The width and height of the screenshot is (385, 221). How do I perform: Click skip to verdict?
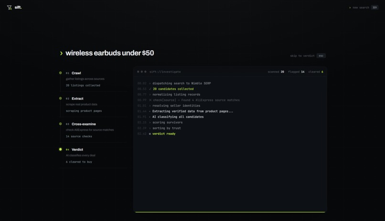(302, 56)
